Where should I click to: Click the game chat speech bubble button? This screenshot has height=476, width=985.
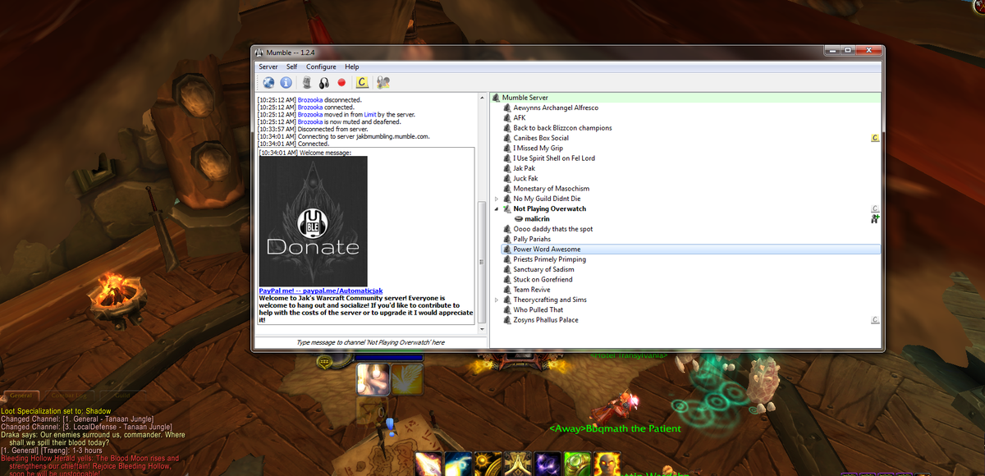click(x=325, y=361)
